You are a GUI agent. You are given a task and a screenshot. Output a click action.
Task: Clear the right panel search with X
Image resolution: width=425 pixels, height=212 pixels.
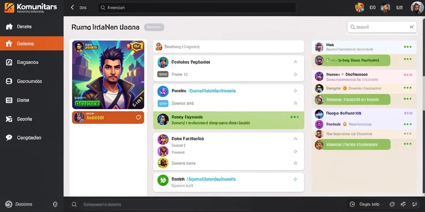click(x=411, y=27)
